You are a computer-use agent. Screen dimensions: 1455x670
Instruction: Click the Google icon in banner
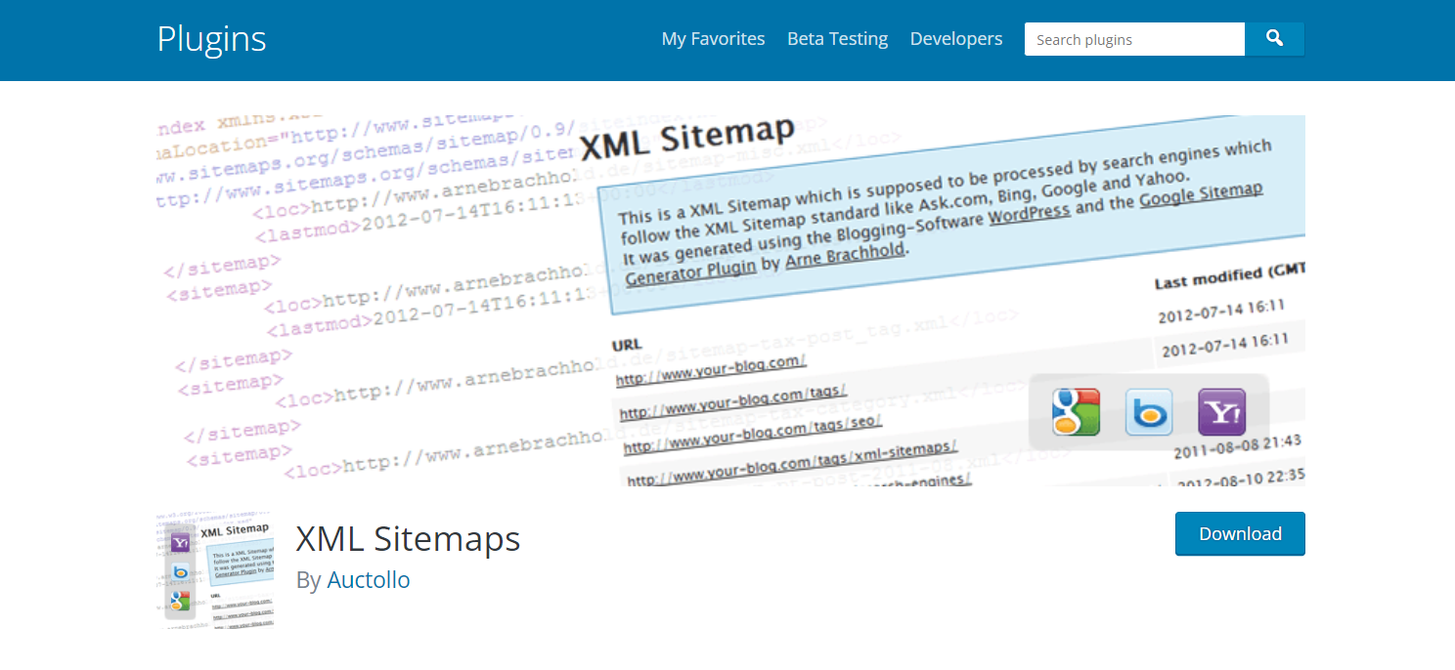1076,411
